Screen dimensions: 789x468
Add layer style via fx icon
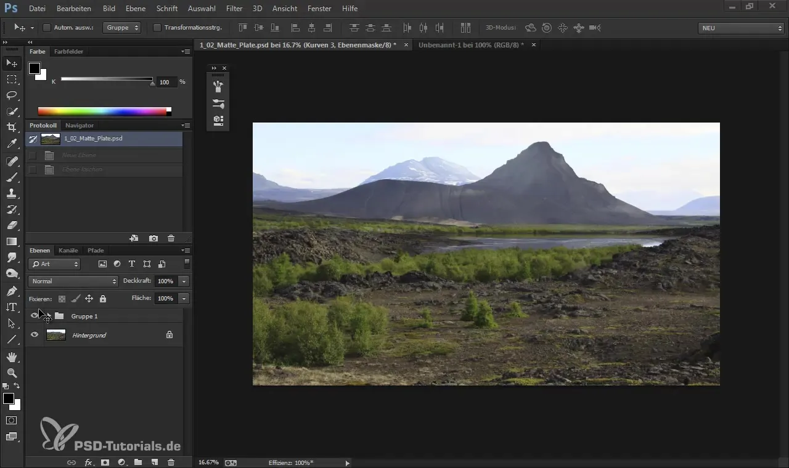[88, 462]
